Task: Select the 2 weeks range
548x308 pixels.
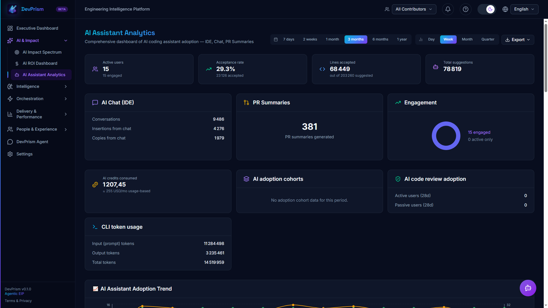Action: [x=310, y=39]
